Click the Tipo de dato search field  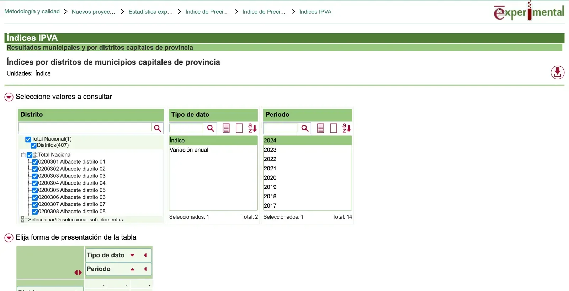click(186, 128)
